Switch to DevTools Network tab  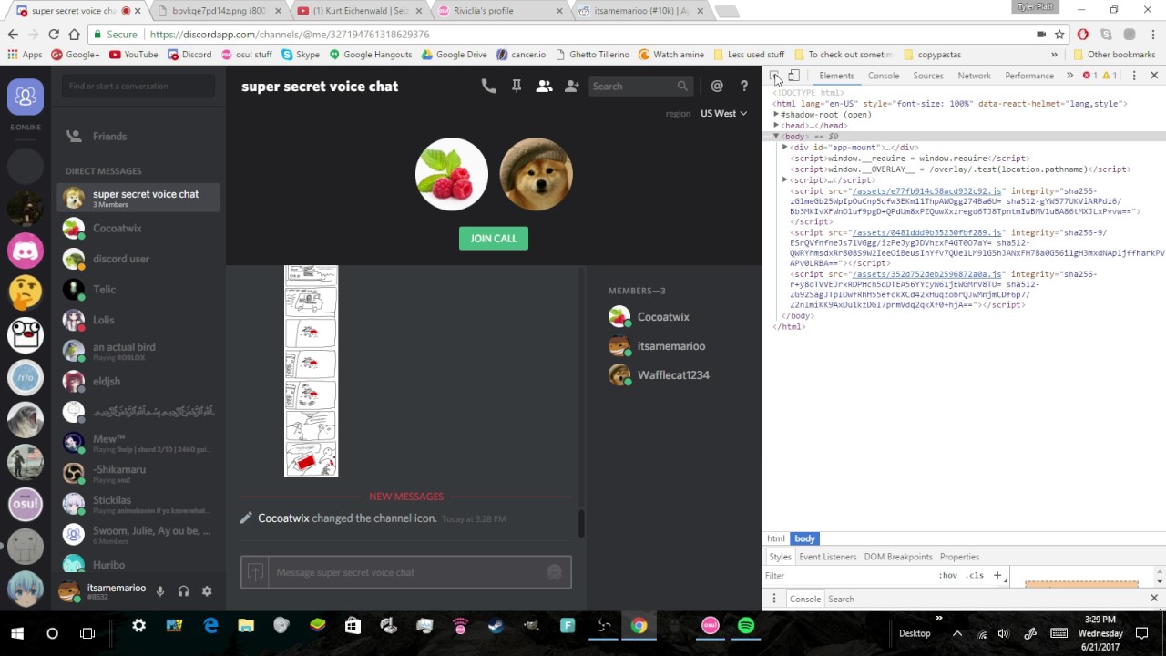974,76
